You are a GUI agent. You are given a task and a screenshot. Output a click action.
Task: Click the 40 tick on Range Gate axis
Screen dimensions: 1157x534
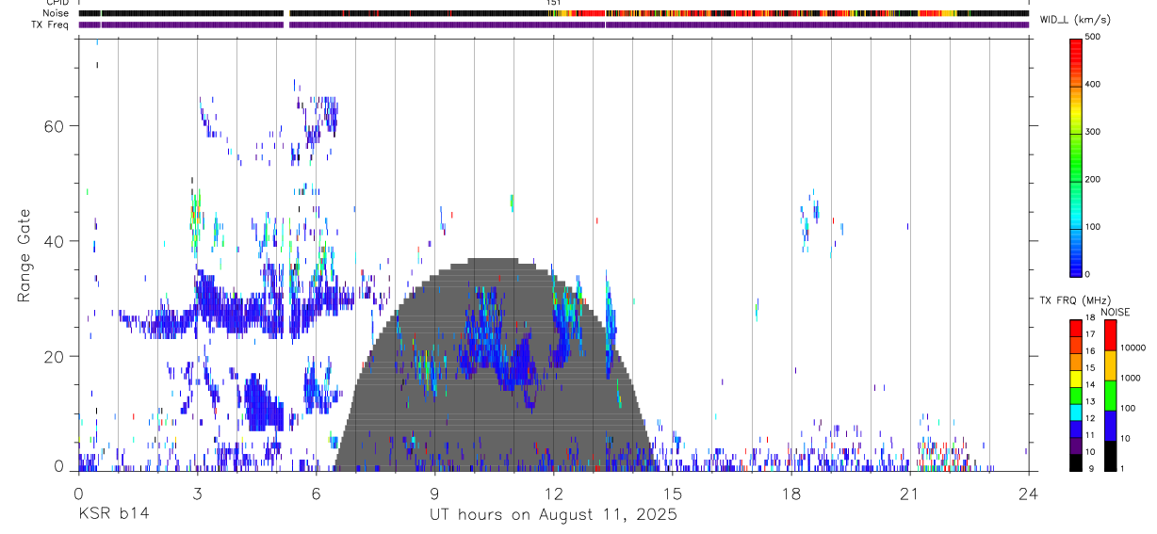tap(53, 241)
